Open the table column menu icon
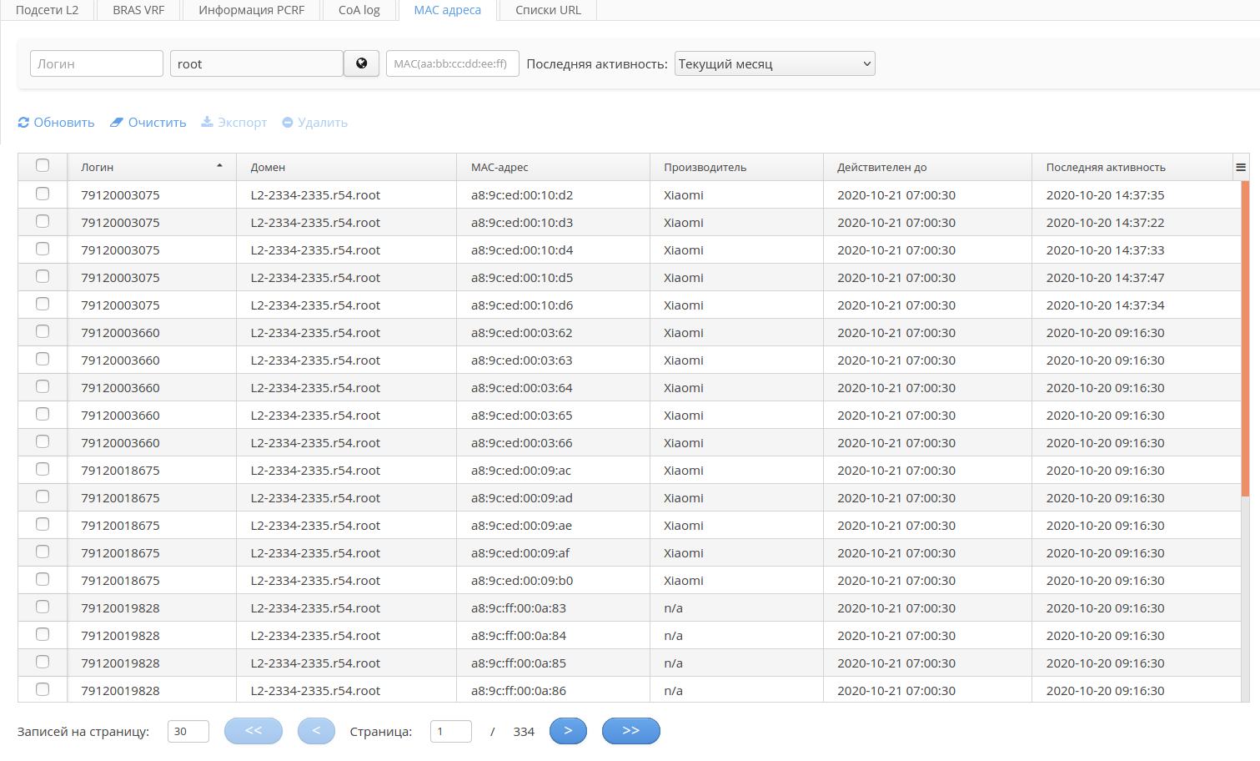1260x761 pixels. [1241, 167]
